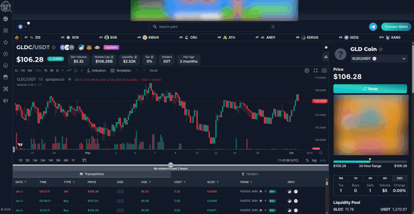Click the info side-panel button
The width and height of the screenshot is (414, 214).
pos(326,47)
